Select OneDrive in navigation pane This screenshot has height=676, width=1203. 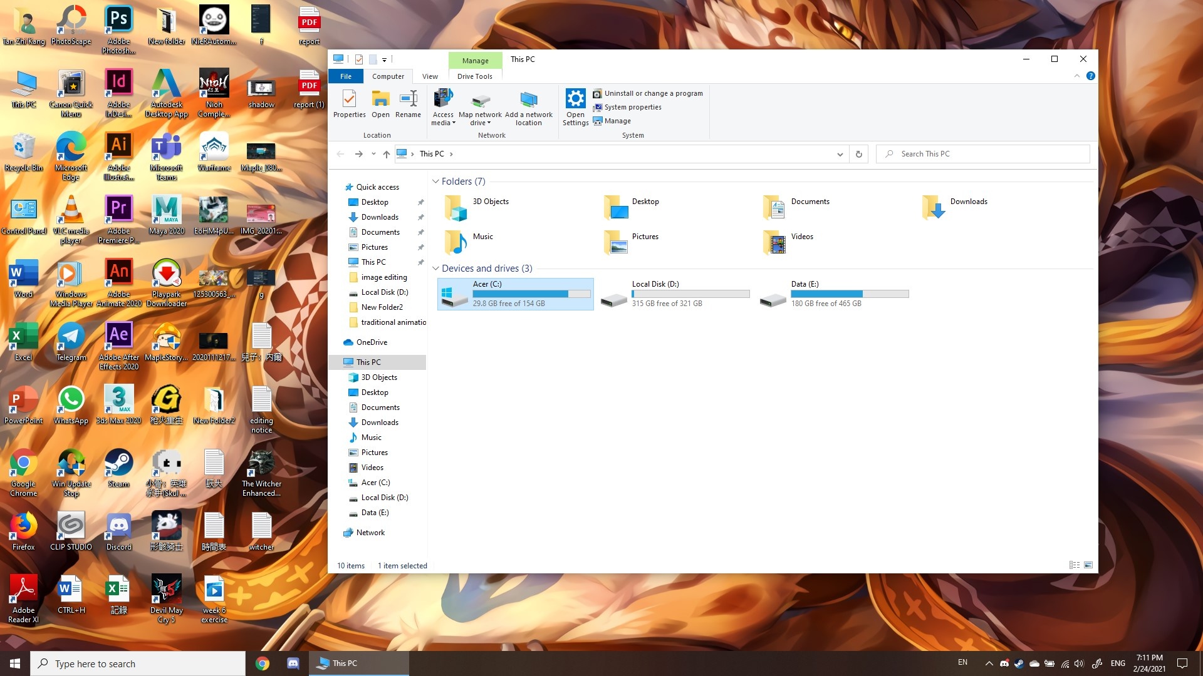[372, 342]
